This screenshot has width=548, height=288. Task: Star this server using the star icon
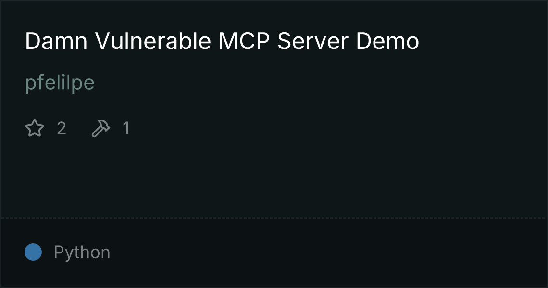pyautogui.click(x=35, y=128)
